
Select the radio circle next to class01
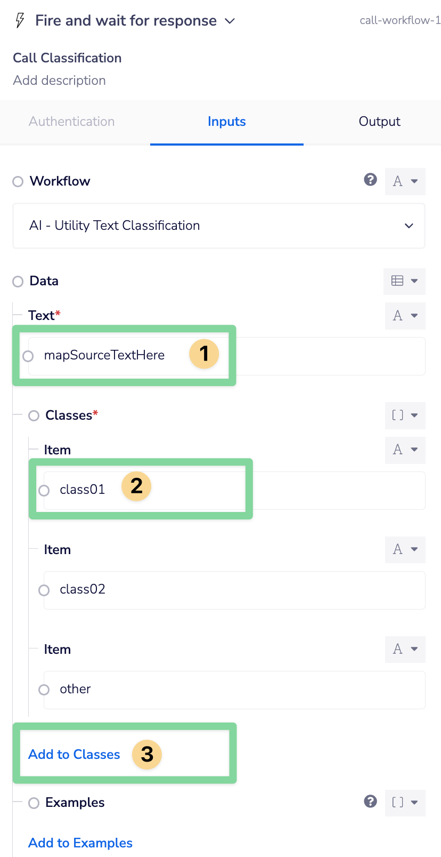[44, 490]
